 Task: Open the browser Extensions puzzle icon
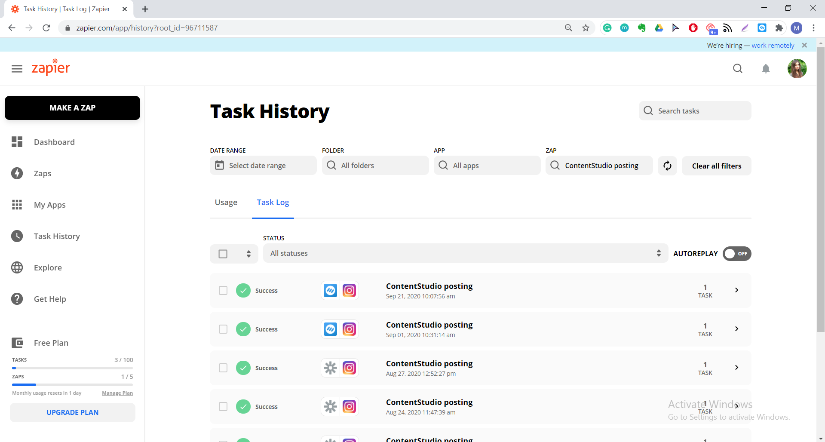point(779,28)
